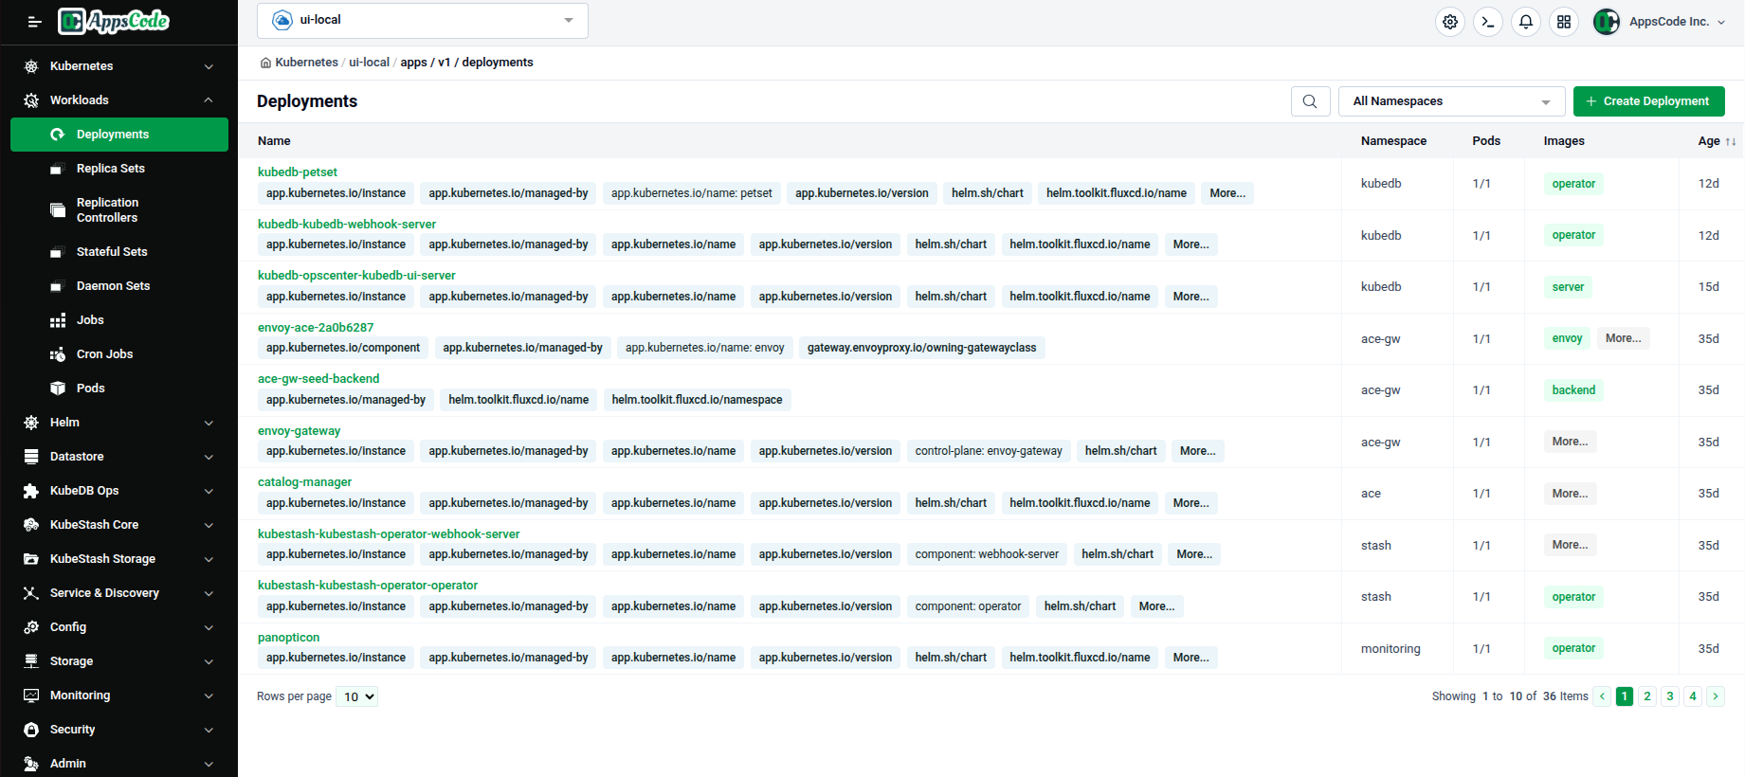Open kubedb-petset deployment link
The height and width of the screenshot is (777, 1745).
click(x=298, y=172)
